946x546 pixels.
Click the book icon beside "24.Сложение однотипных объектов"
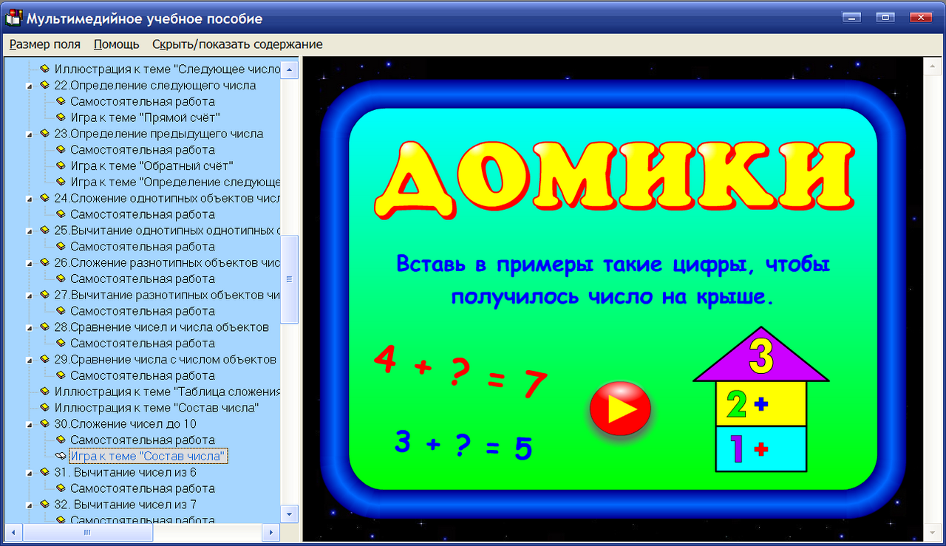pyautogui.click(x=47, y=198)
